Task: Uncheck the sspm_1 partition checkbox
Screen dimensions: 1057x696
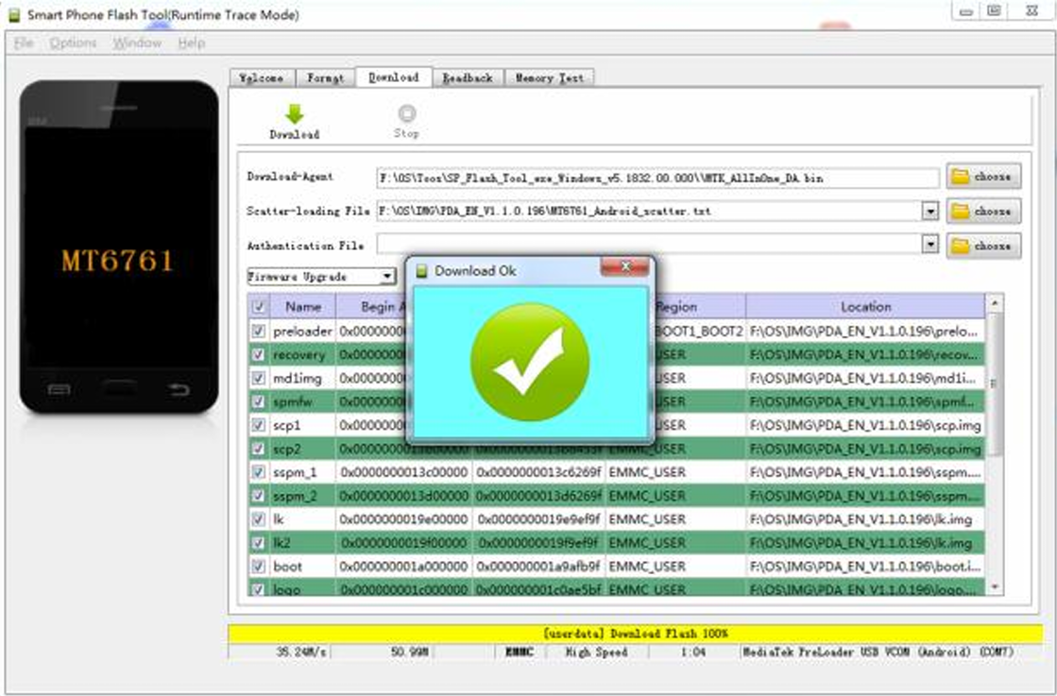Action: [x=258, y=472]
